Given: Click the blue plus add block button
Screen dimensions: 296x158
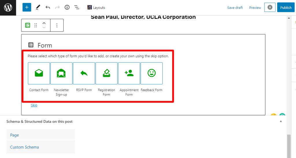Looking at the screenshot, I should [27, 7].
